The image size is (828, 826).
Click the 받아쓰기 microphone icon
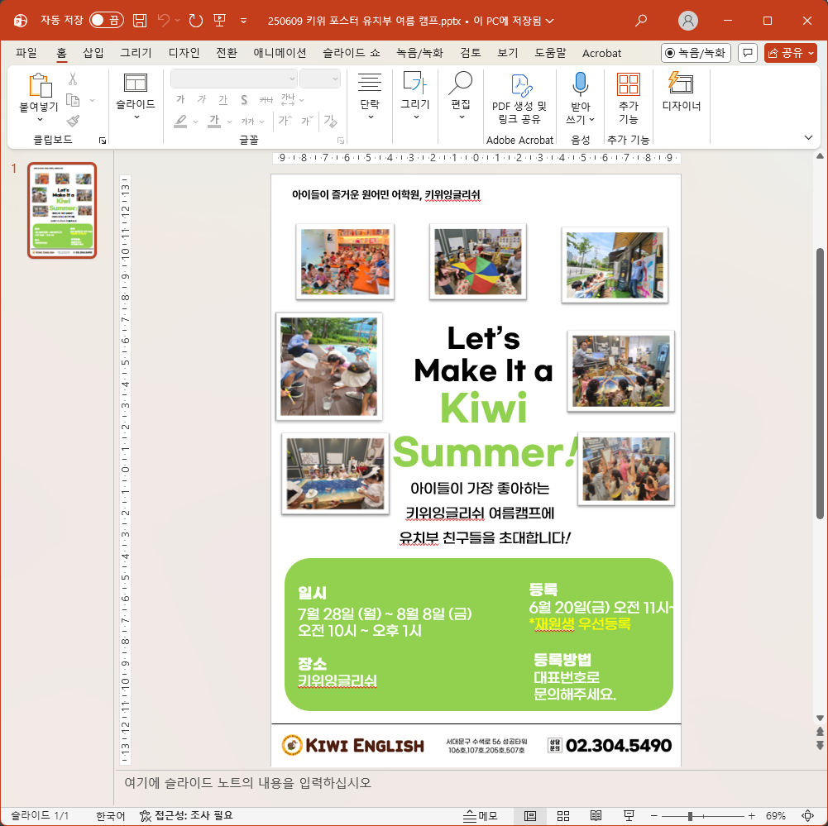coord(581,84)
